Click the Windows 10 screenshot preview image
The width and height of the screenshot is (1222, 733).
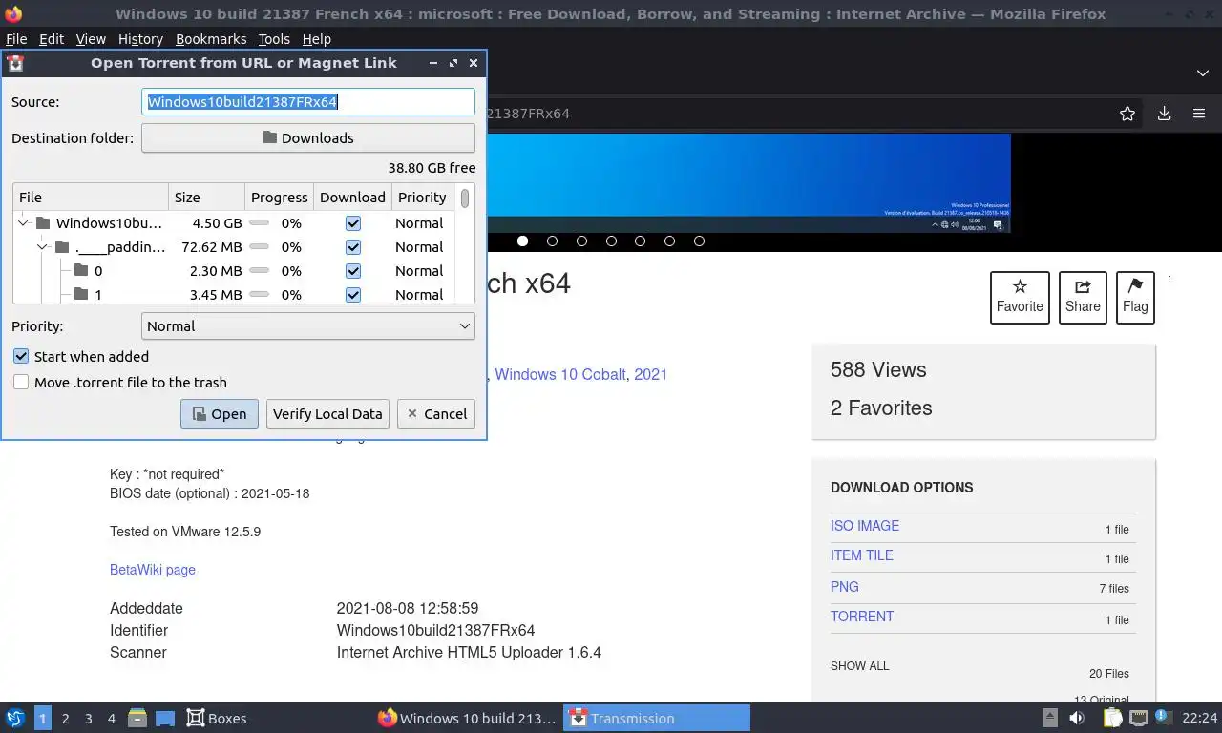pyautogui.click(x=748, y=182)
